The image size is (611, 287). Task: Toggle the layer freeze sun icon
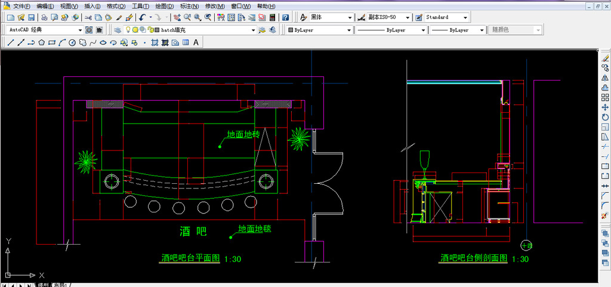pos(135,29)
